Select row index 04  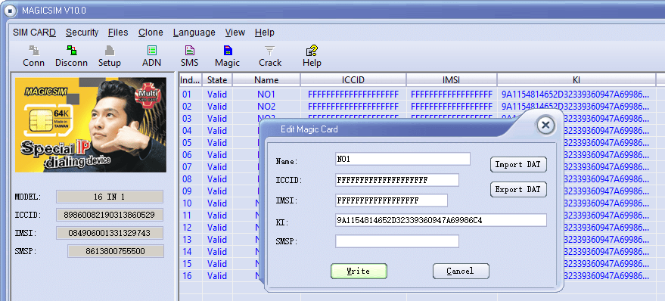187,131
